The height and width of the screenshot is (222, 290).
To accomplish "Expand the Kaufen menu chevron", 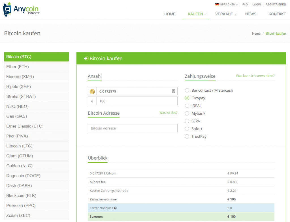I will point(206,14).
